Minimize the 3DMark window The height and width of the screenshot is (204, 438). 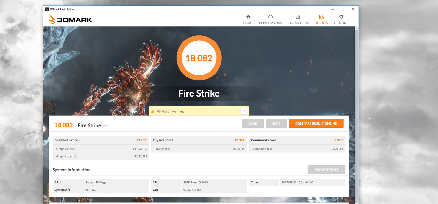[x=332, y=9]
